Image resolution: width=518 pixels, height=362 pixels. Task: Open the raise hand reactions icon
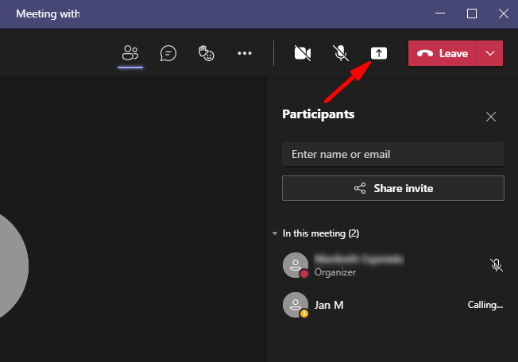(x=206, y=53)
